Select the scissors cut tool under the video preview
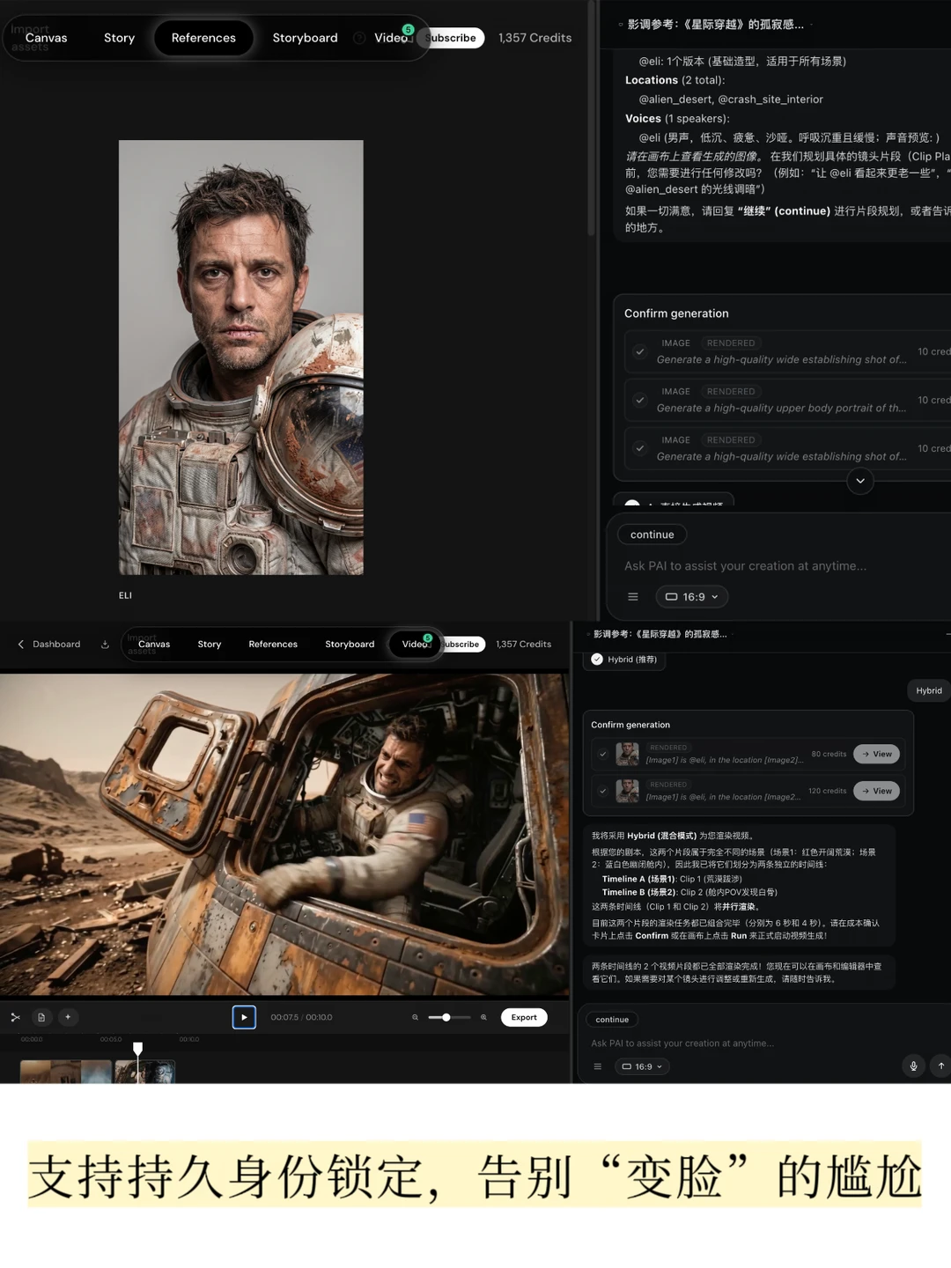 coord(15,1017)
